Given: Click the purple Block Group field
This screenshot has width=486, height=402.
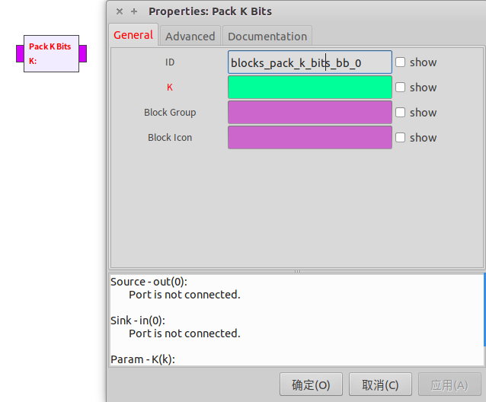Looking at the screenshot, I should 309,113.
